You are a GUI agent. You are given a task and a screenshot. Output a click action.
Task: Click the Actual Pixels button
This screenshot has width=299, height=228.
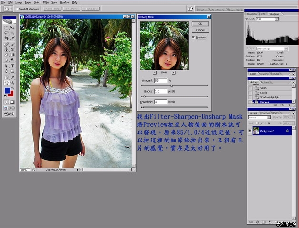pos(52,9)
